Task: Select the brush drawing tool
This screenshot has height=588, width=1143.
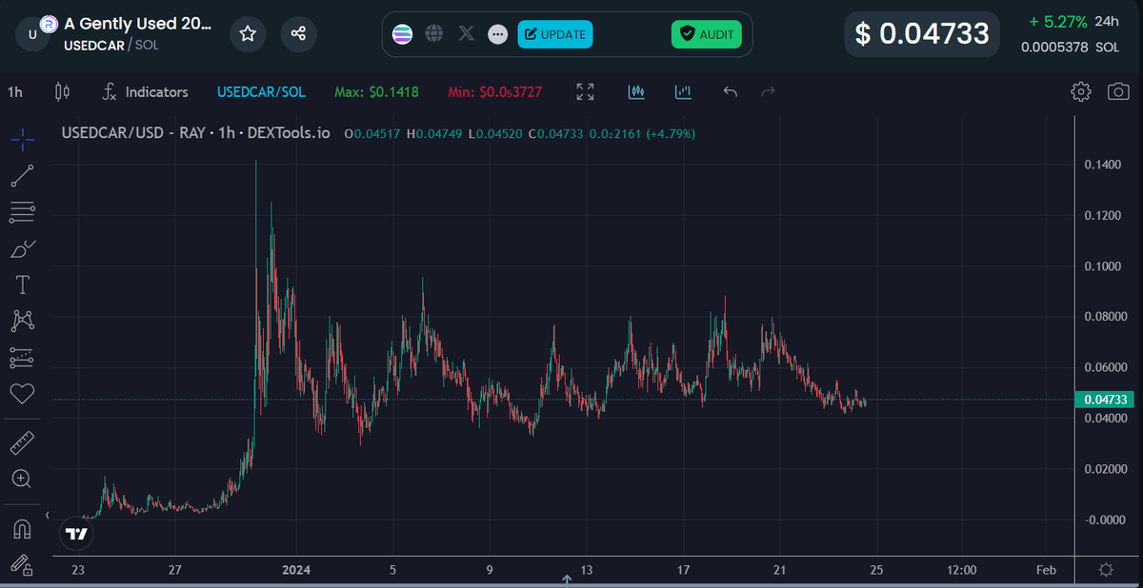Action: point(23,248)
